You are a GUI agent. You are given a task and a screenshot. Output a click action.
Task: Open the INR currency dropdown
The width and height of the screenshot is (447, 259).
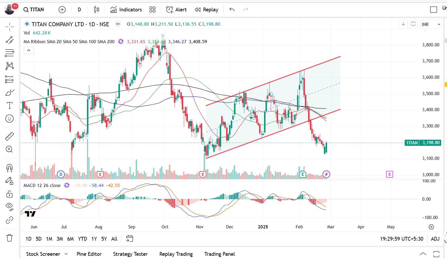point(431,24)
